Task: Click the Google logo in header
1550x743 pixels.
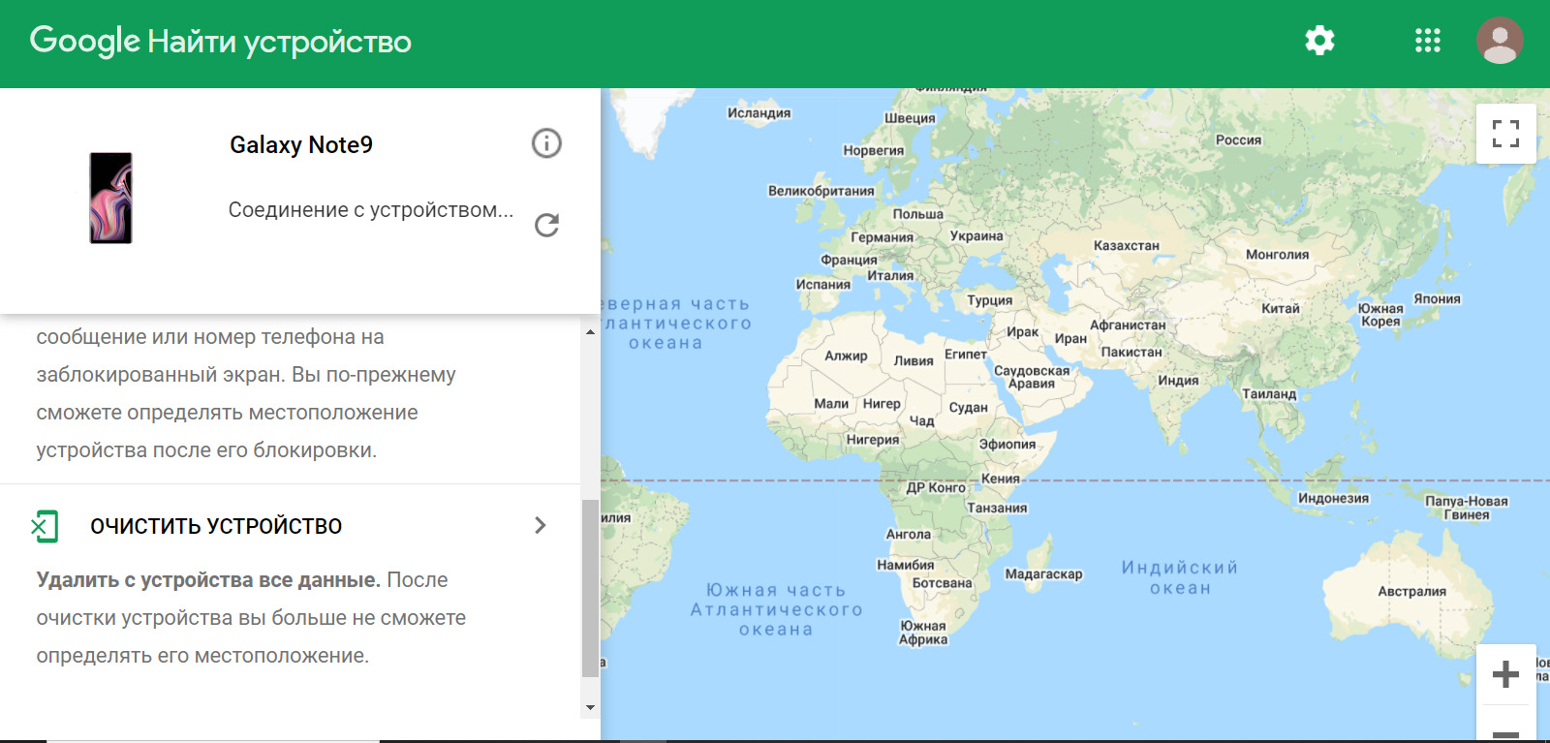Action: [x=85, y=41]
